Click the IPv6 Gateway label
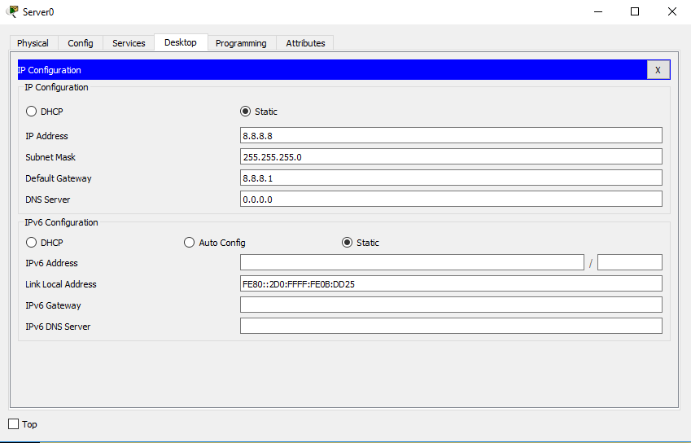 (53, 305)
